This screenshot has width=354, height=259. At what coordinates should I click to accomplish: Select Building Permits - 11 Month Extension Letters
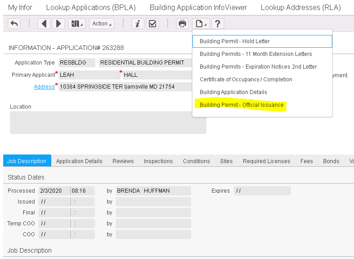tap(262, 54)
